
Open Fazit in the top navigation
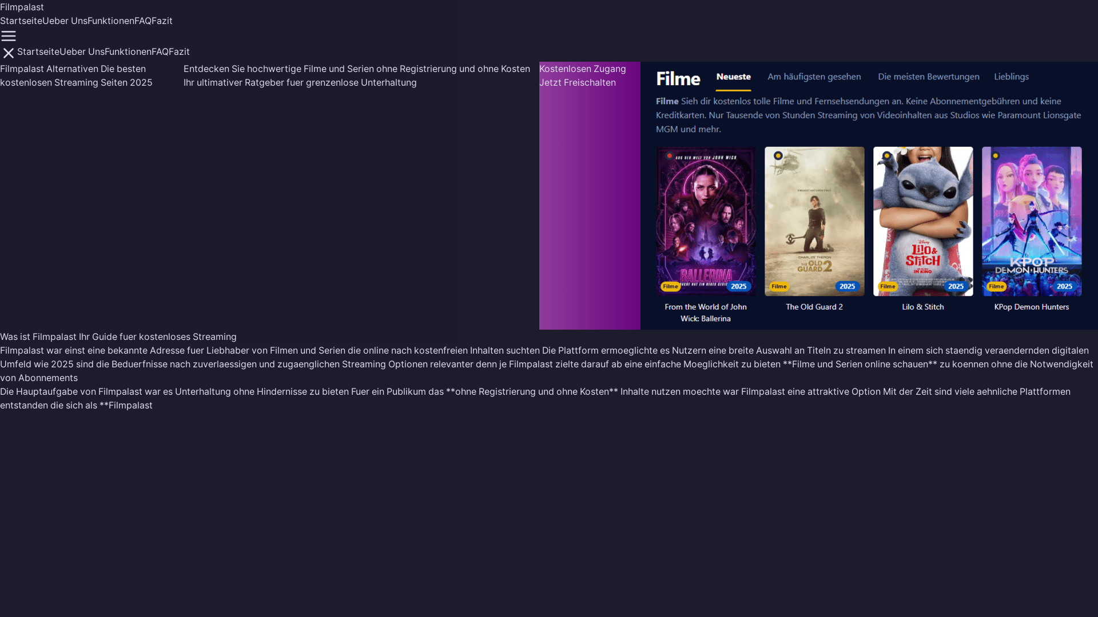click(x=162, y=21)
